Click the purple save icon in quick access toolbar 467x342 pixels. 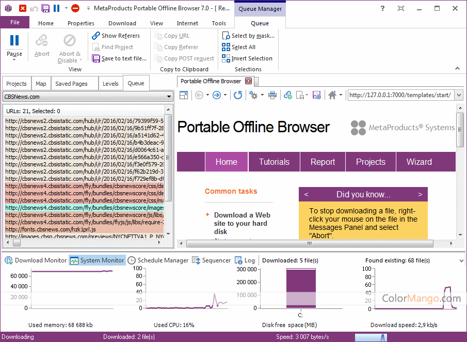click(45, 8)
